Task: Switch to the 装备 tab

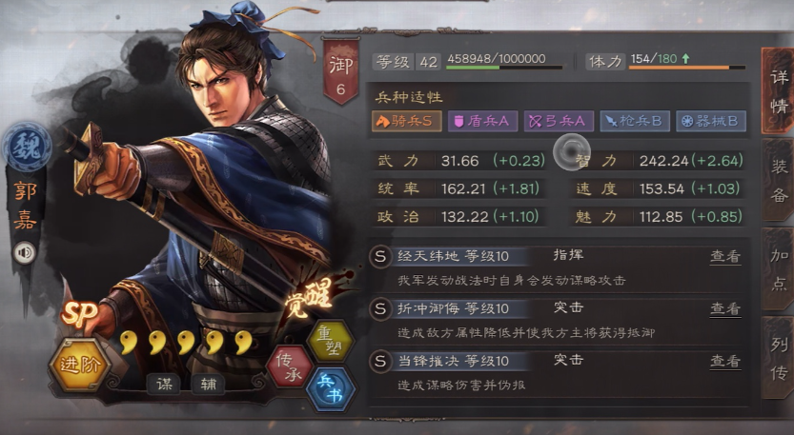Action: (779, 181)
